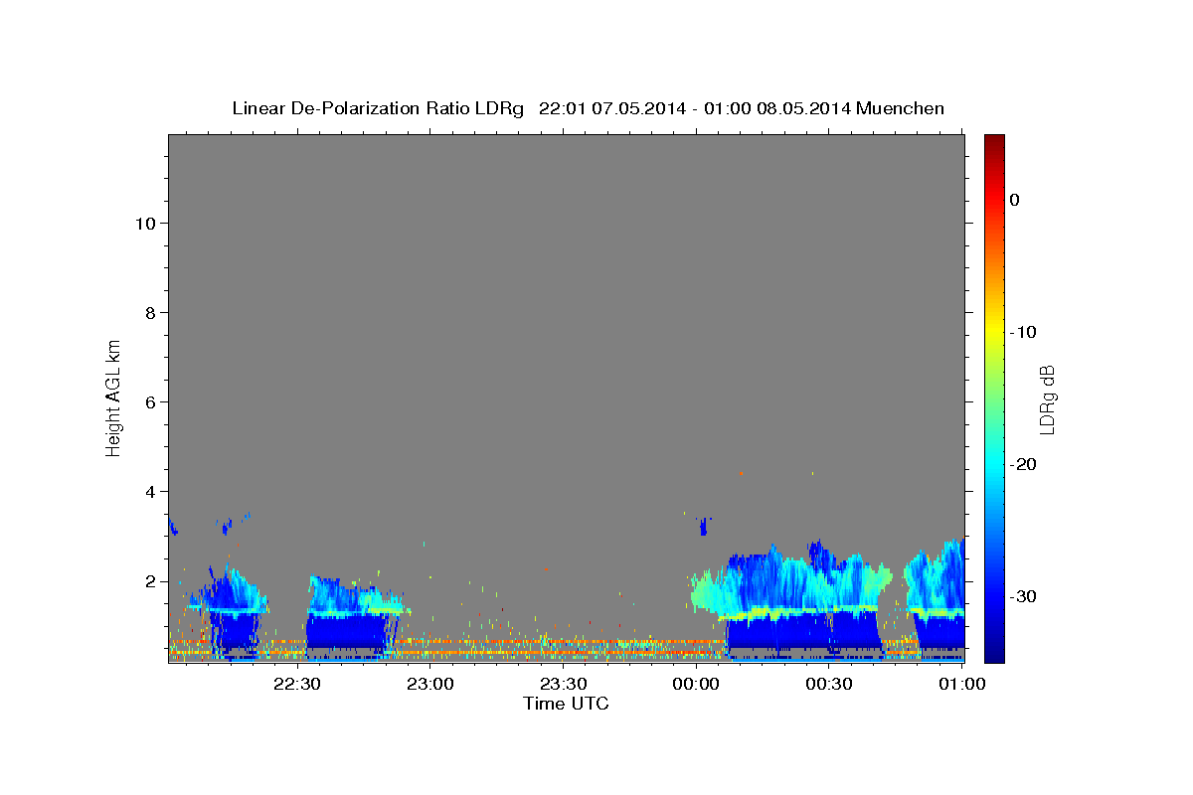Click the 23:30 time axis label
The height and width of the screenshot is (795, 1193).
pyautogui.click(x=563, y=684)
